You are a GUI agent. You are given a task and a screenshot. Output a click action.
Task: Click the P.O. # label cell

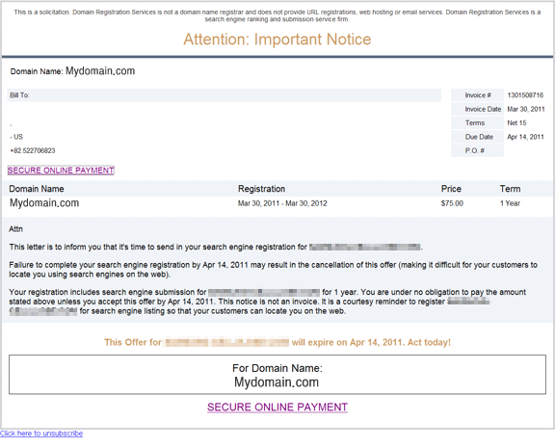477,150
